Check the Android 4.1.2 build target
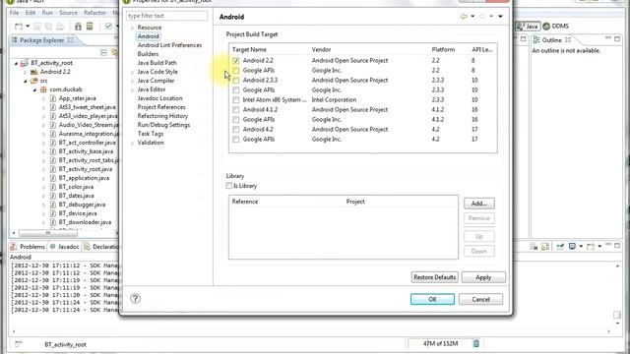Image resolution: width=630 pixels, height=354 pixels. 236,109
